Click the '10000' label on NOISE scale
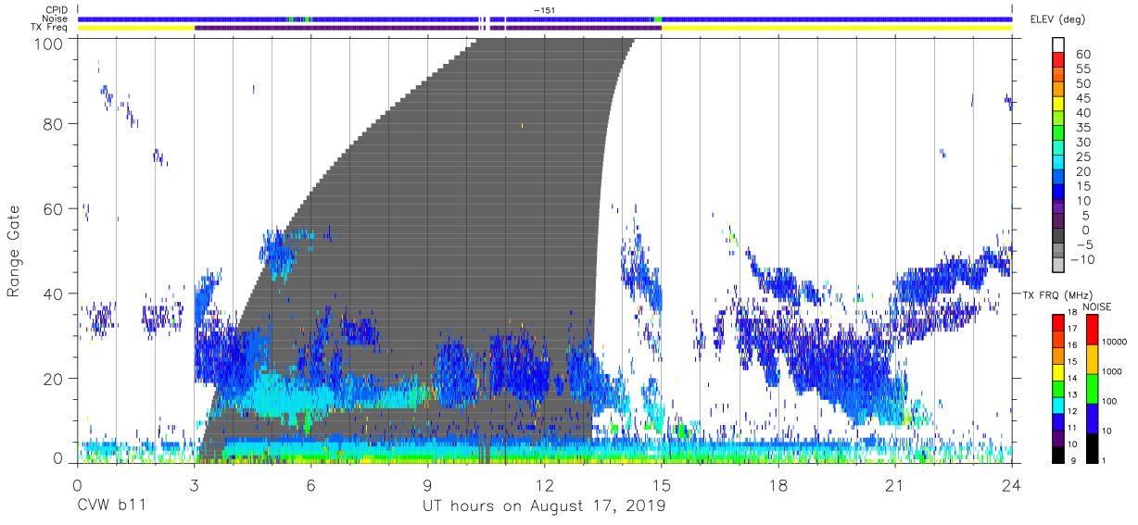 point(1116,342)
